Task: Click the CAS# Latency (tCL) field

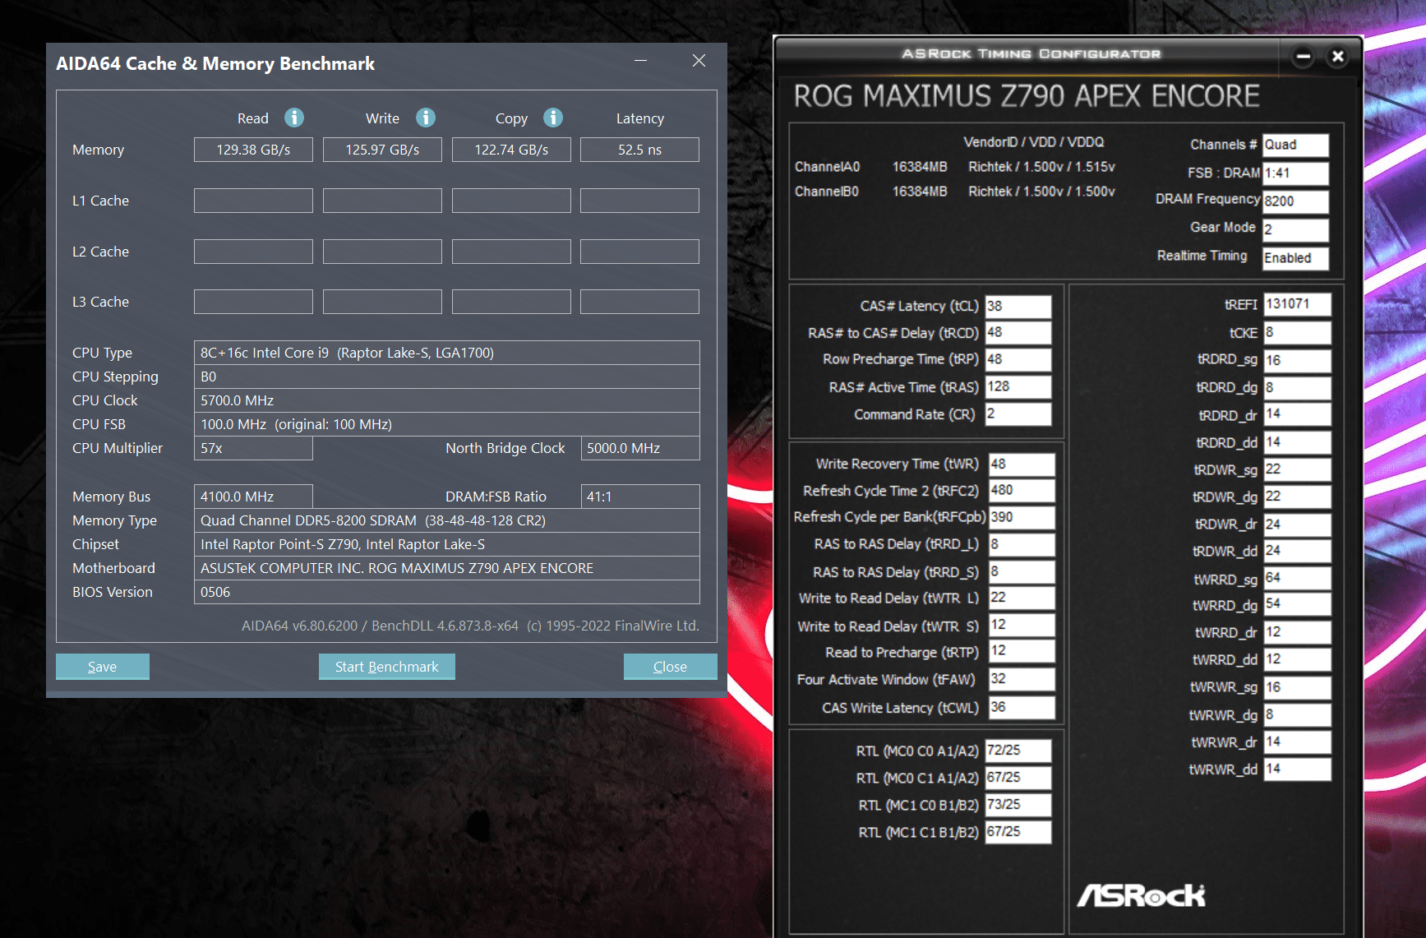Action: point(1018,306)
